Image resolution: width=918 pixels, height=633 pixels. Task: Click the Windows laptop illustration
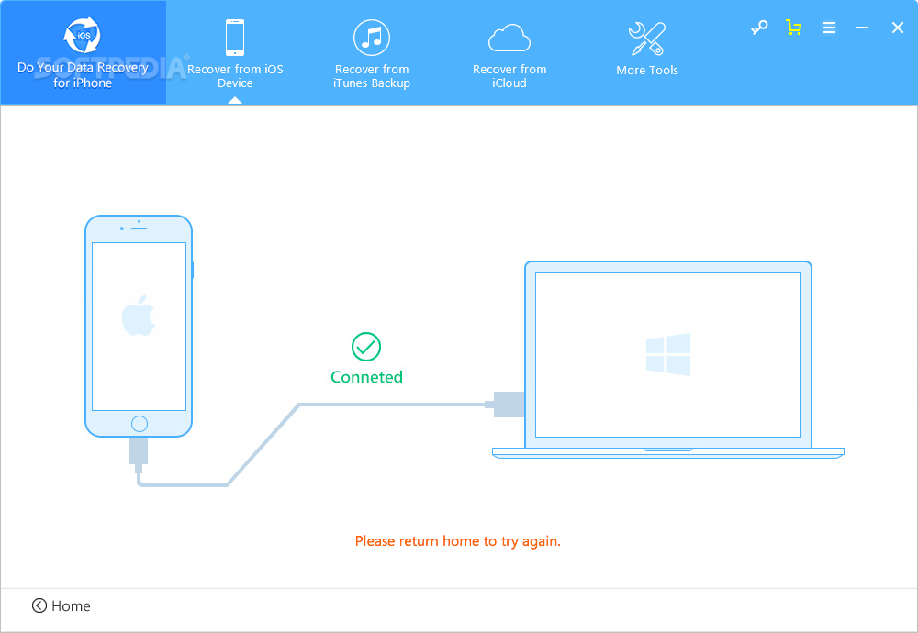point(668,360)
